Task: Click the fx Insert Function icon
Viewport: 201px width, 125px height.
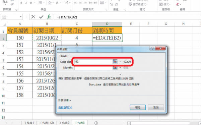Action: [49, 17]
